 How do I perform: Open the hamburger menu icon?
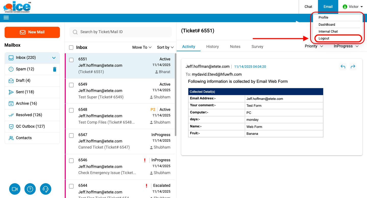point(6,18)
